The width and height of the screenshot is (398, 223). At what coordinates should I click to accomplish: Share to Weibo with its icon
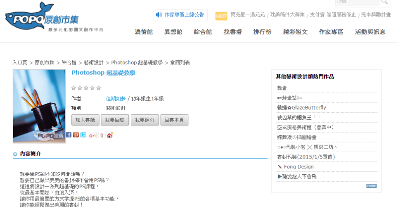[110, 135]
